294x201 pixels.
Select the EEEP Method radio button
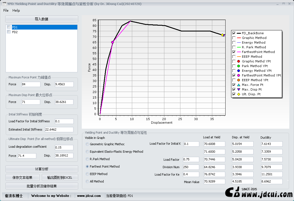[x=87, y=174]
